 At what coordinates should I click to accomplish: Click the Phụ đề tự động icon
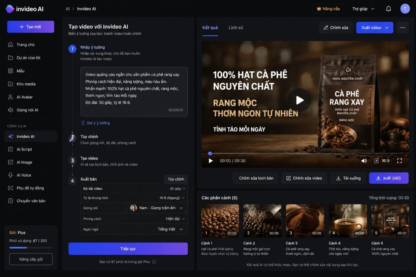click(x=11, y=188)
